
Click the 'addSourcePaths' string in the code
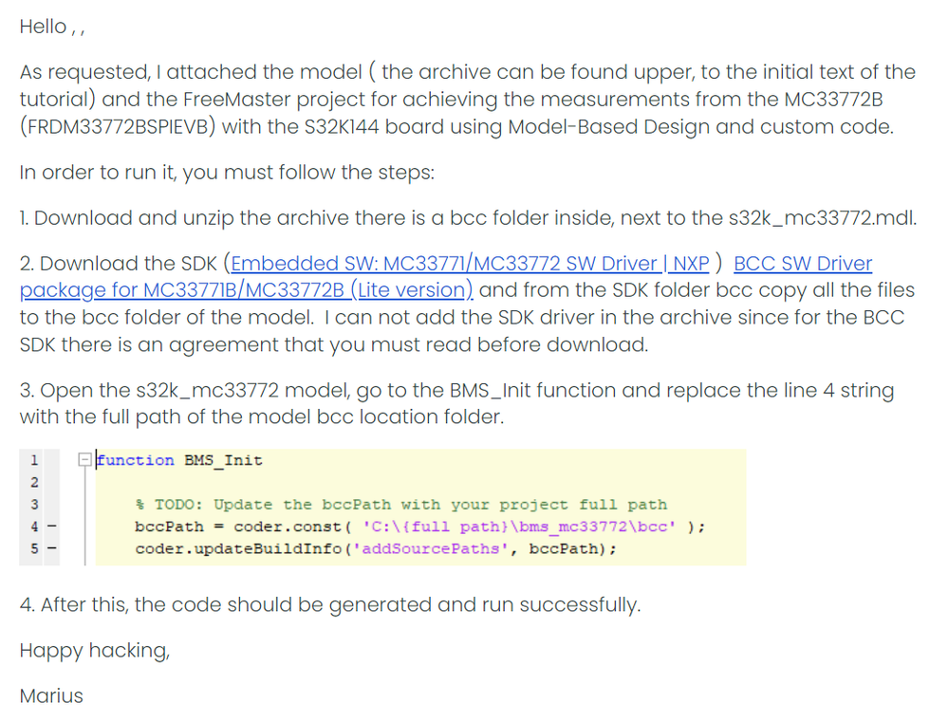(444, 549)
